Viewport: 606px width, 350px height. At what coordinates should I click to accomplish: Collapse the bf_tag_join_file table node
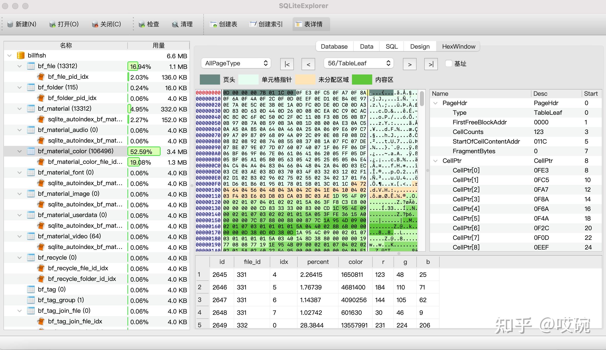click(x=20, y=311)
